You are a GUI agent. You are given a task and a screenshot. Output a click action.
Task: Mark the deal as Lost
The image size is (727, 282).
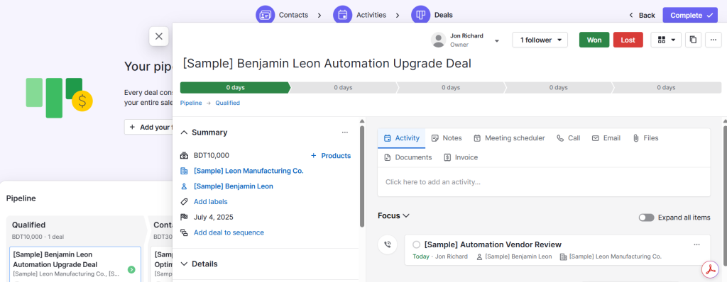coord(628,40)
